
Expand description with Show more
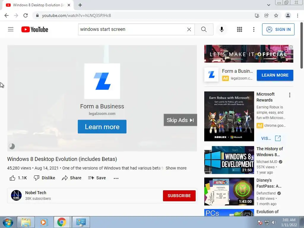pos(176,168)
